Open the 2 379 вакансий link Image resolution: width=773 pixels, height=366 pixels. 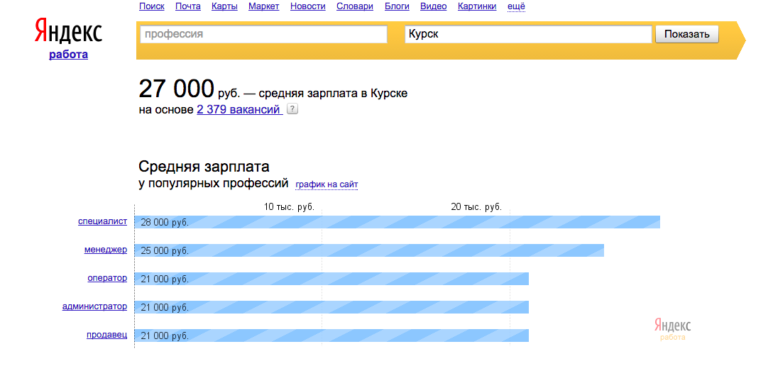239,110
